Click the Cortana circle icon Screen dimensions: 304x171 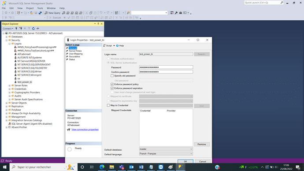82,167
